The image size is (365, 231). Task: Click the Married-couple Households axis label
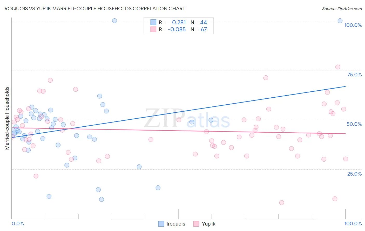point(7,118)
